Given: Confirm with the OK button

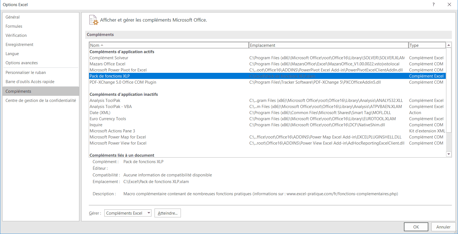Looking at the screenshot, I should tap(416, 227).
